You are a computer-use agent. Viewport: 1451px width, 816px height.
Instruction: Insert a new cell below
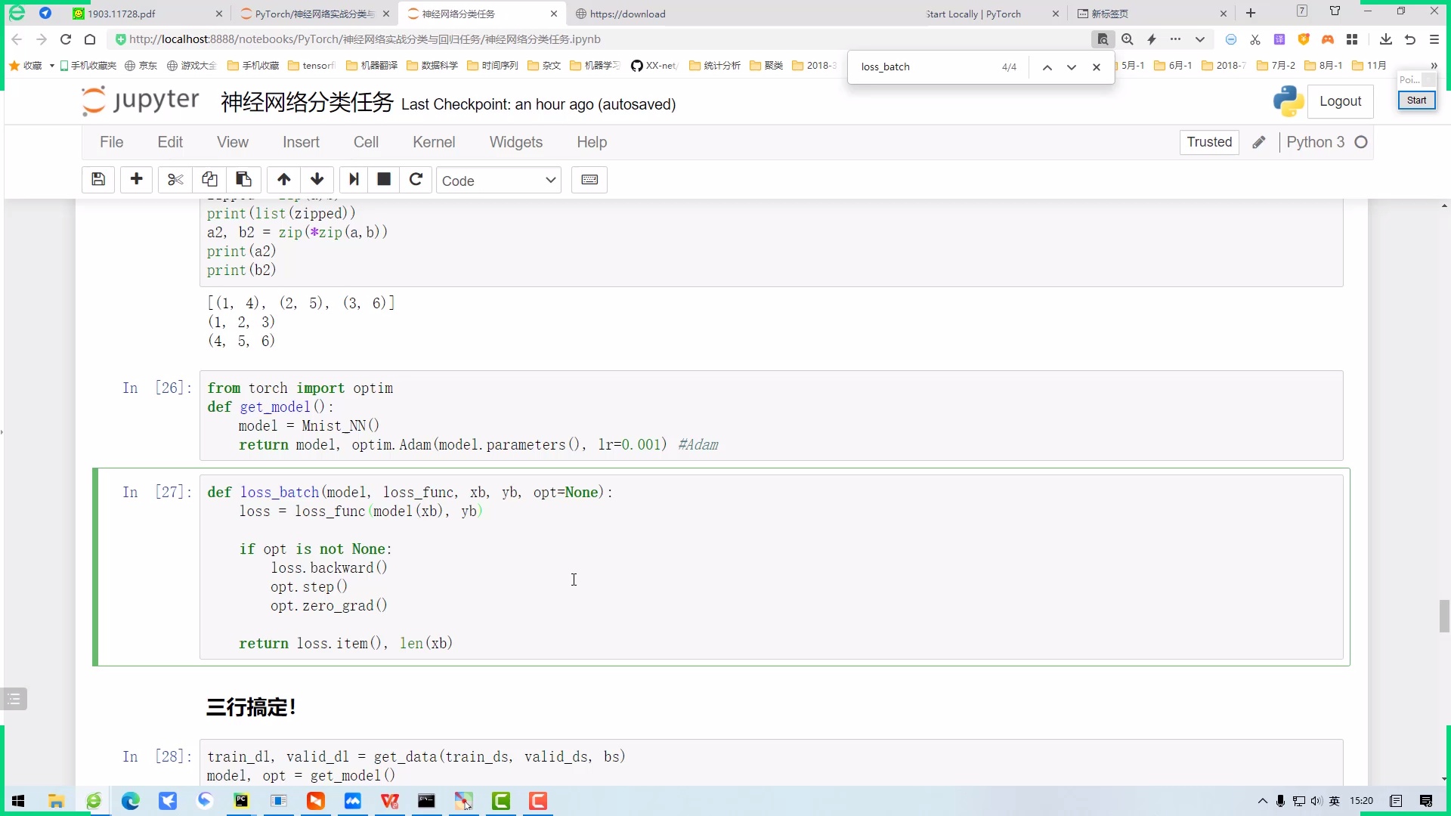point(137,179)
